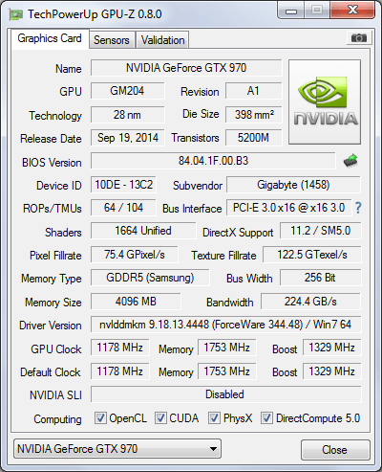382x472 pixels.
Task: Click the Memory Size field 4096 MB
Action: coord(136,302)
